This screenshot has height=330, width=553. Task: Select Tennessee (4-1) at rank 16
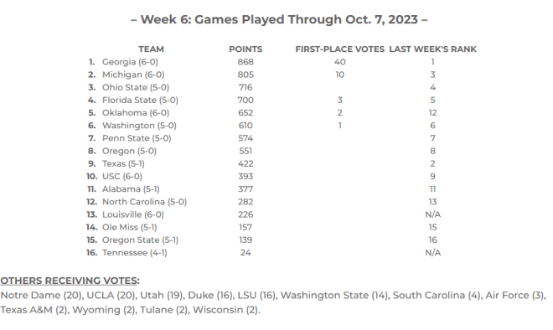tap(135, 252)
